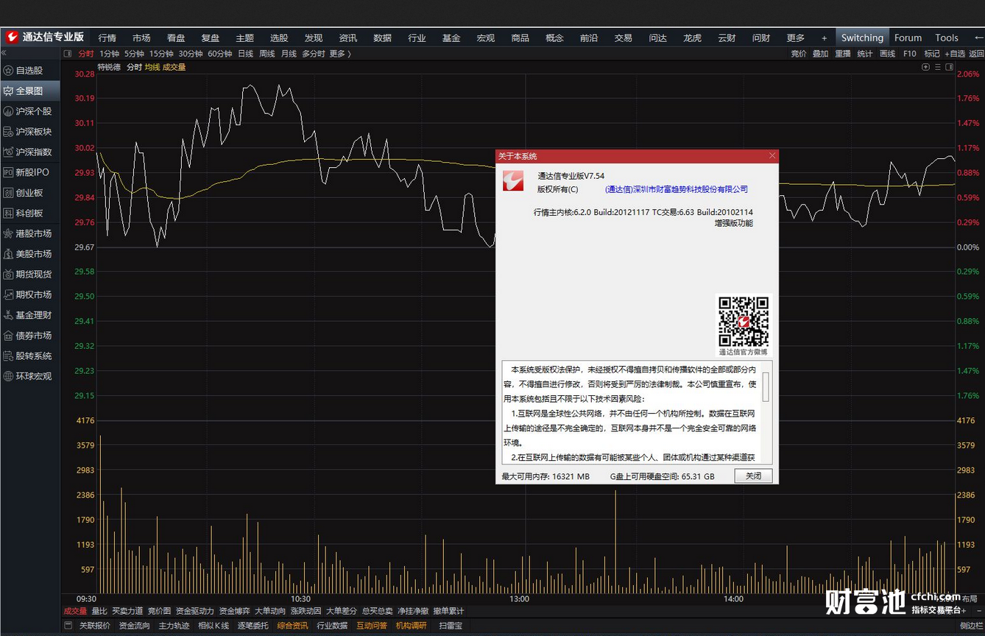The width and height of the screenshot is (985, 636).
Task: Select the 分时 period
Action: pyautogui.click(x=86, y=54)
